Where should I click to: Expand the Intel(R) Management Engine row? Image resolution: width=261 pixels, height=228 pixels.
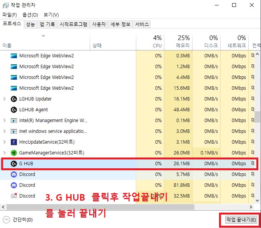[5, 121]
